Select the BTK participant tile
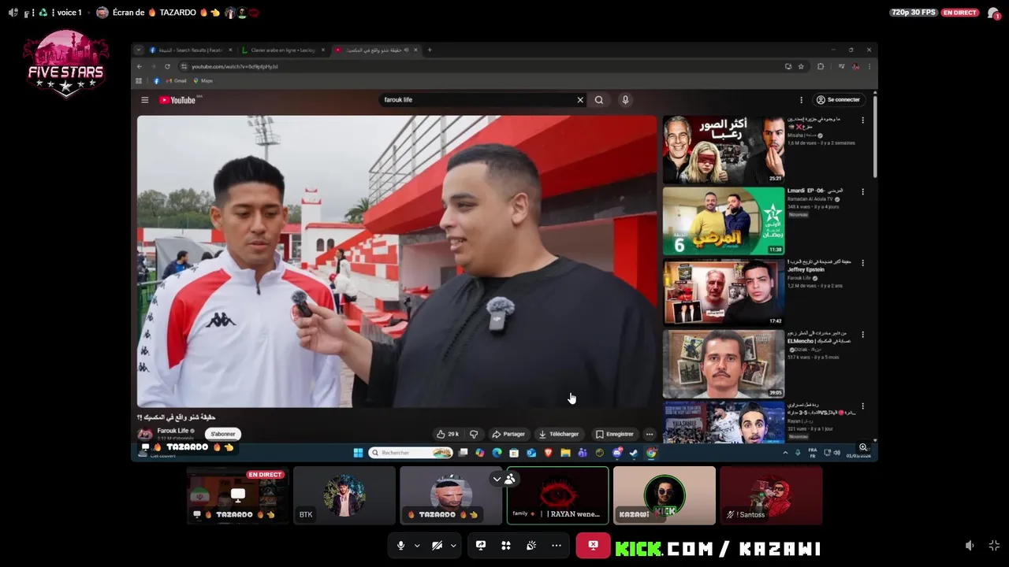Viewport: 1009px width, 567px height. (344, 495)
